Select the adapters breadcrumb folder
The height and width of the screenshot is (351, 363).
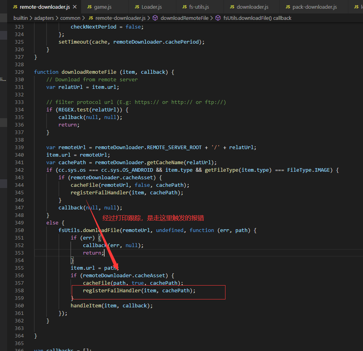coord(44,18)
